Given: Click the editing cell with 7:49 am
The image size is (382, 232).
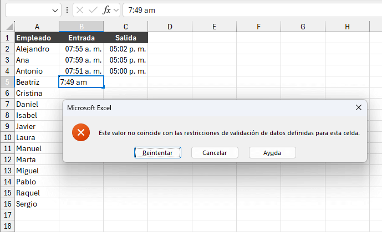Looking at the screenshot, I should 81,82.
